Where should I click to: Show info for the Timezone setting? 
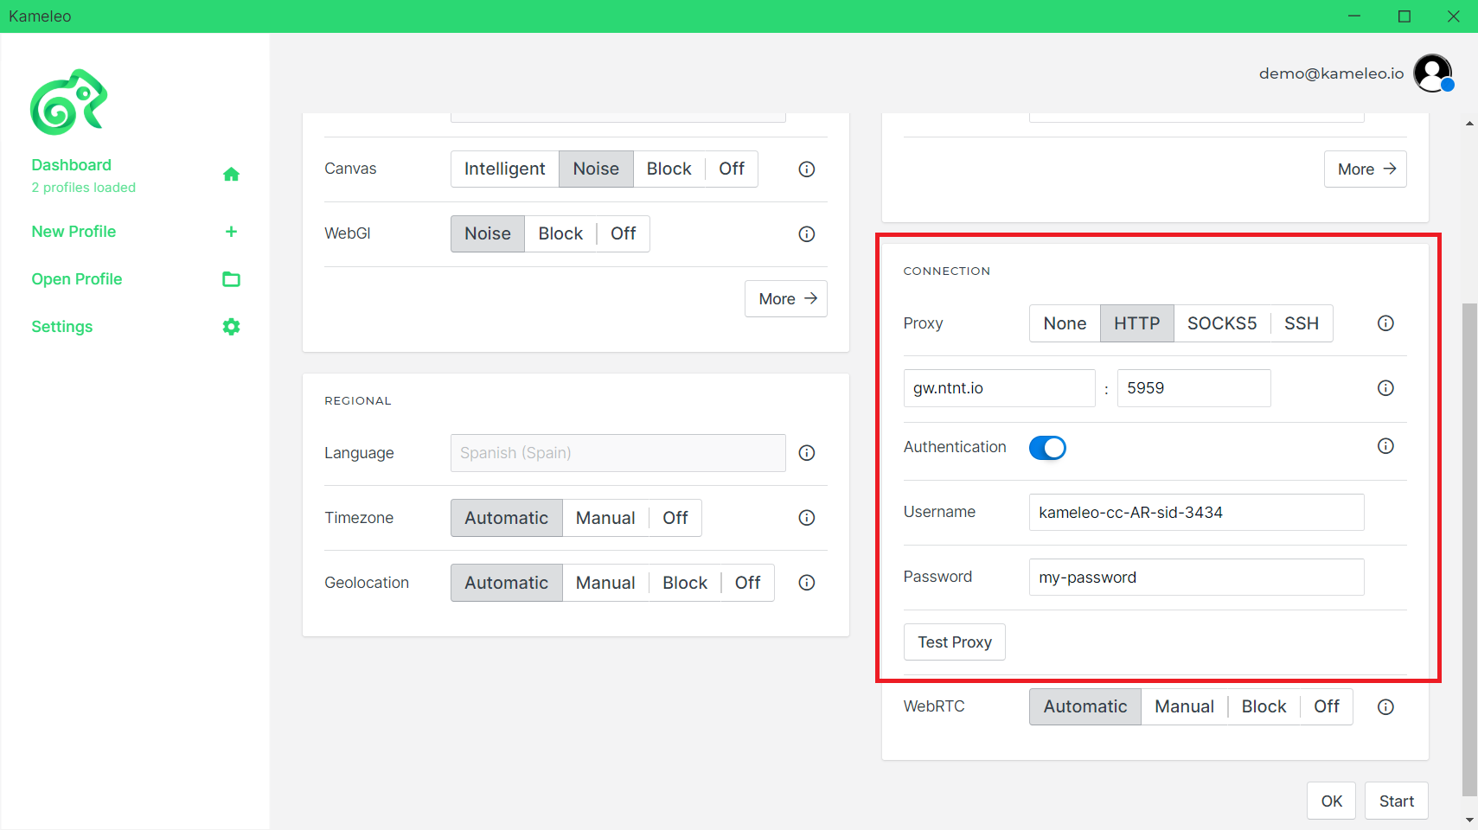click(807, 518)
